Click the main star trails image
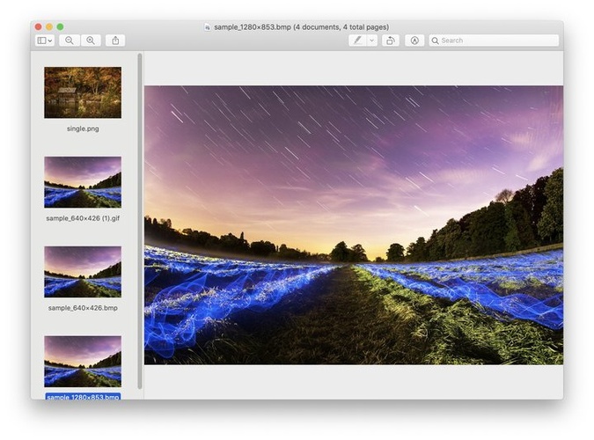This screenshot has height=440, width=594. point(354,225)
